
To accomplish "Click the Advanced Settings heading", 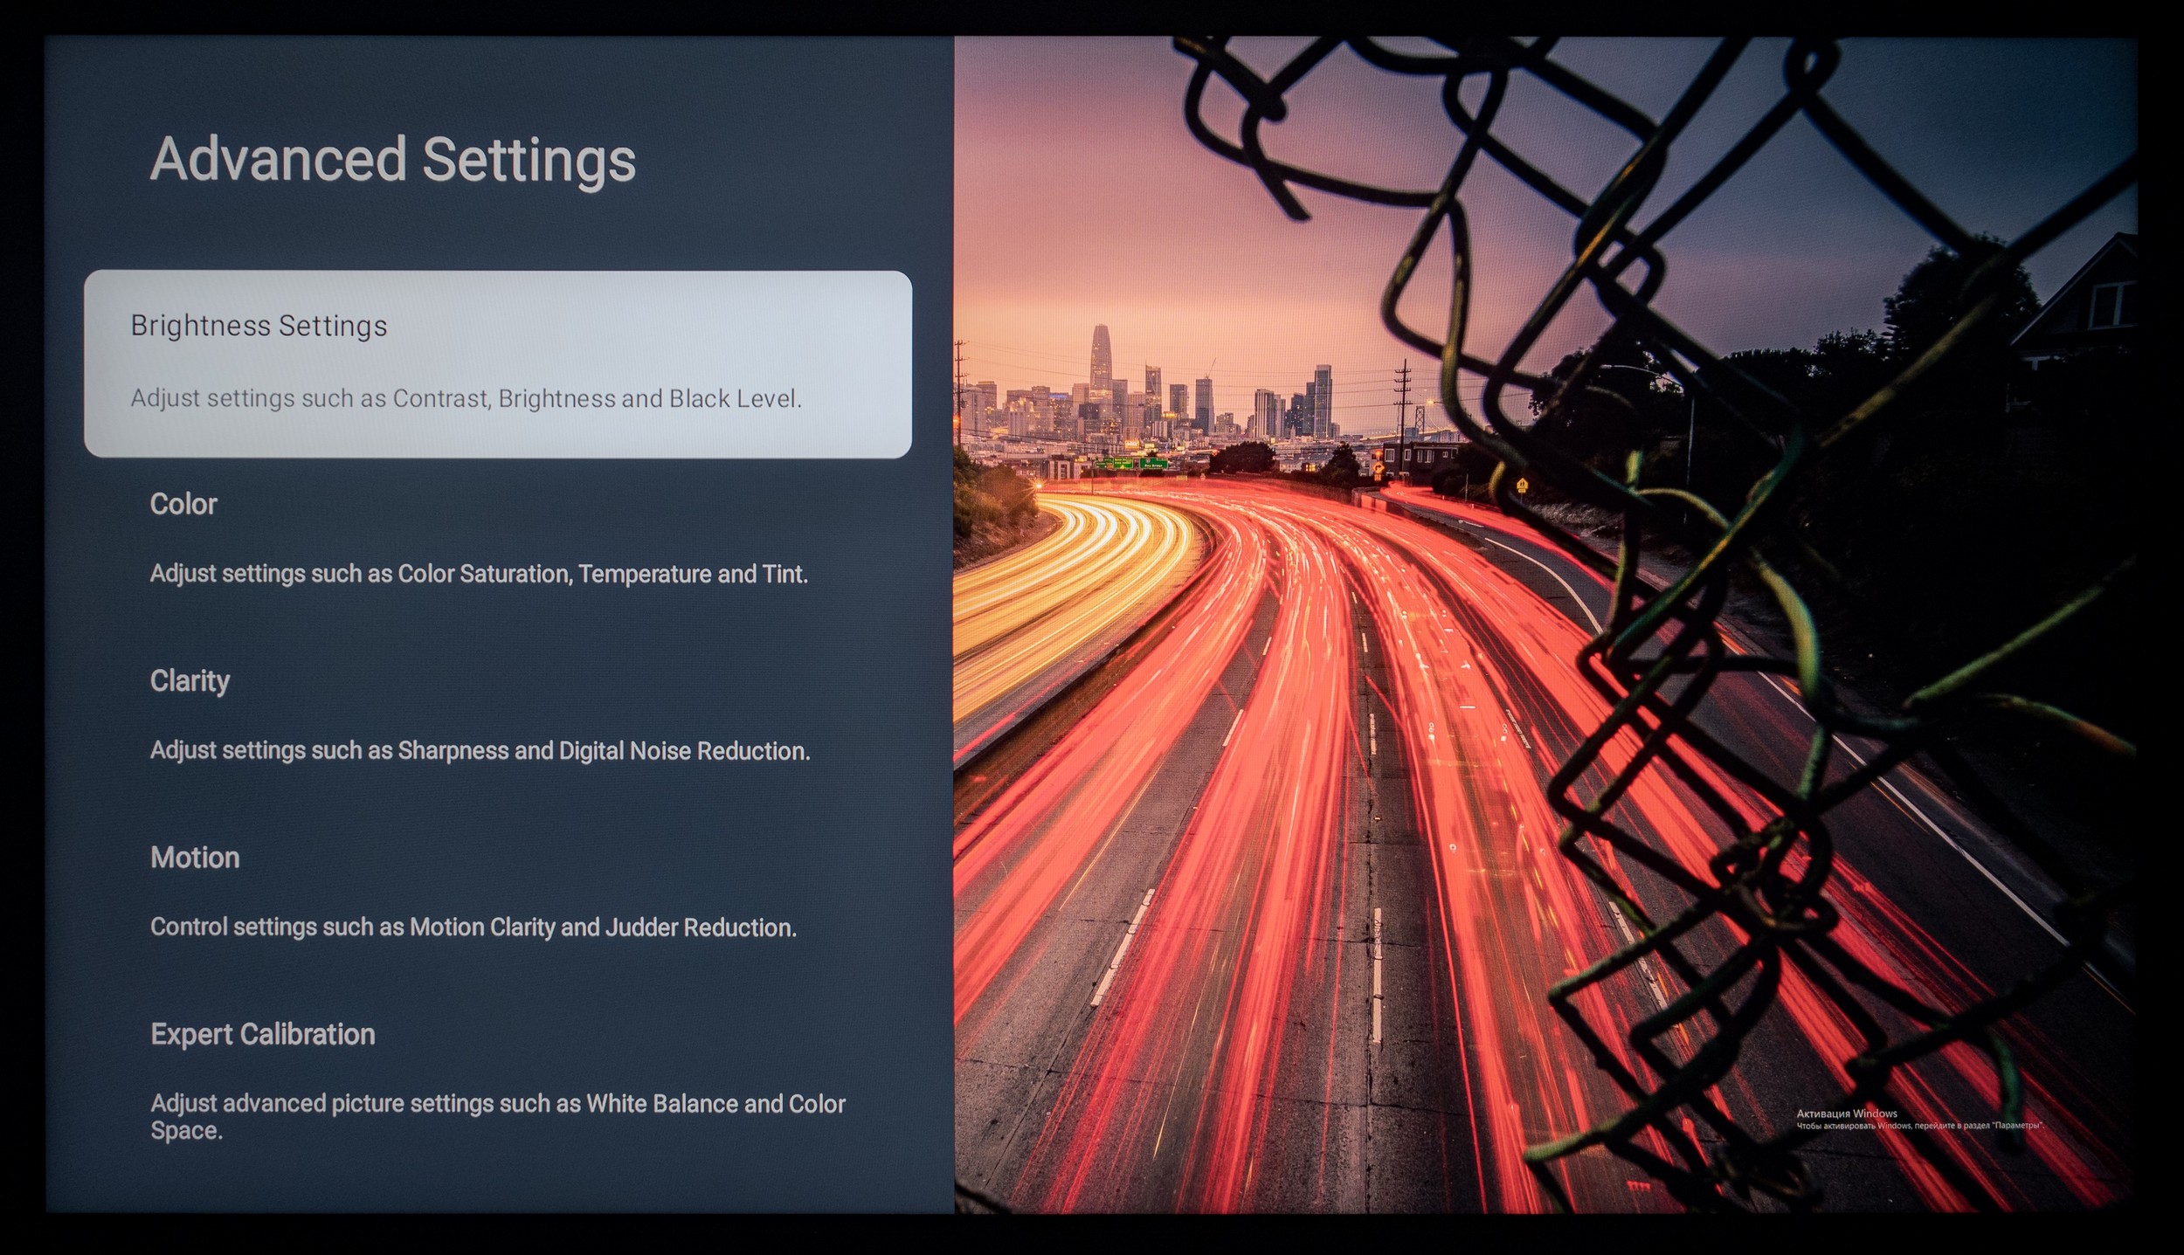I will [x=392, y=159].
